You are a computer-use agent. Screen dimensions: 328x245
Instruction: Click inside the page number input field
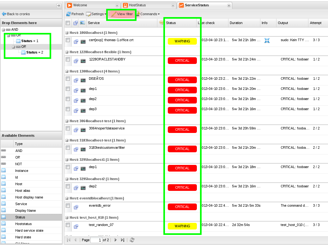tap(96, 240)
